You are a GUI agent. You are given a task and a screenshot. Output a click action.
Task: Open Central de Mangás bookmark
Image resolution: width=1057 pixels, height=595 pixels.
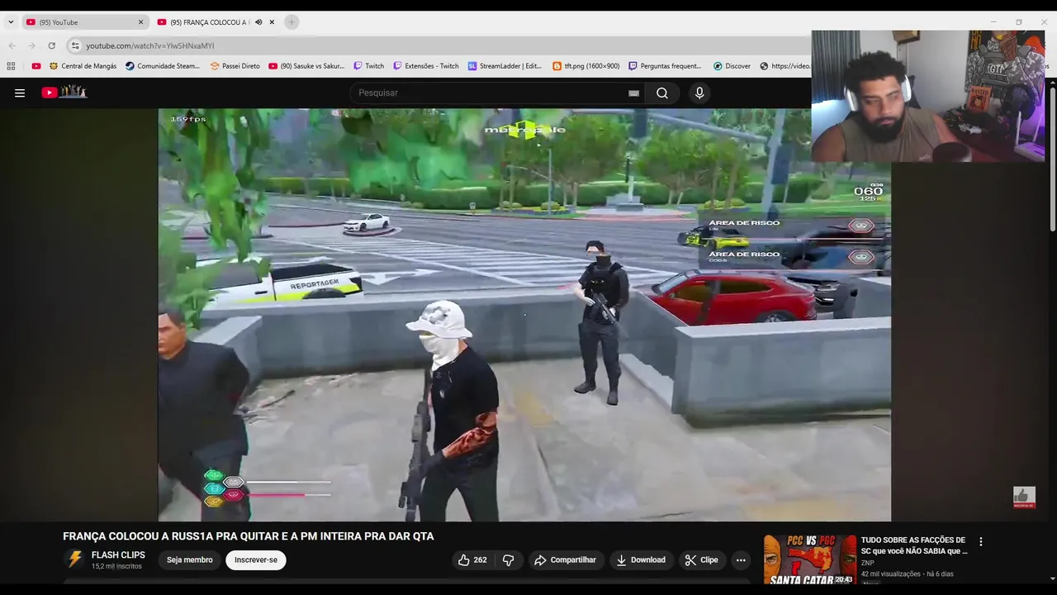click(x=83, y=66)
